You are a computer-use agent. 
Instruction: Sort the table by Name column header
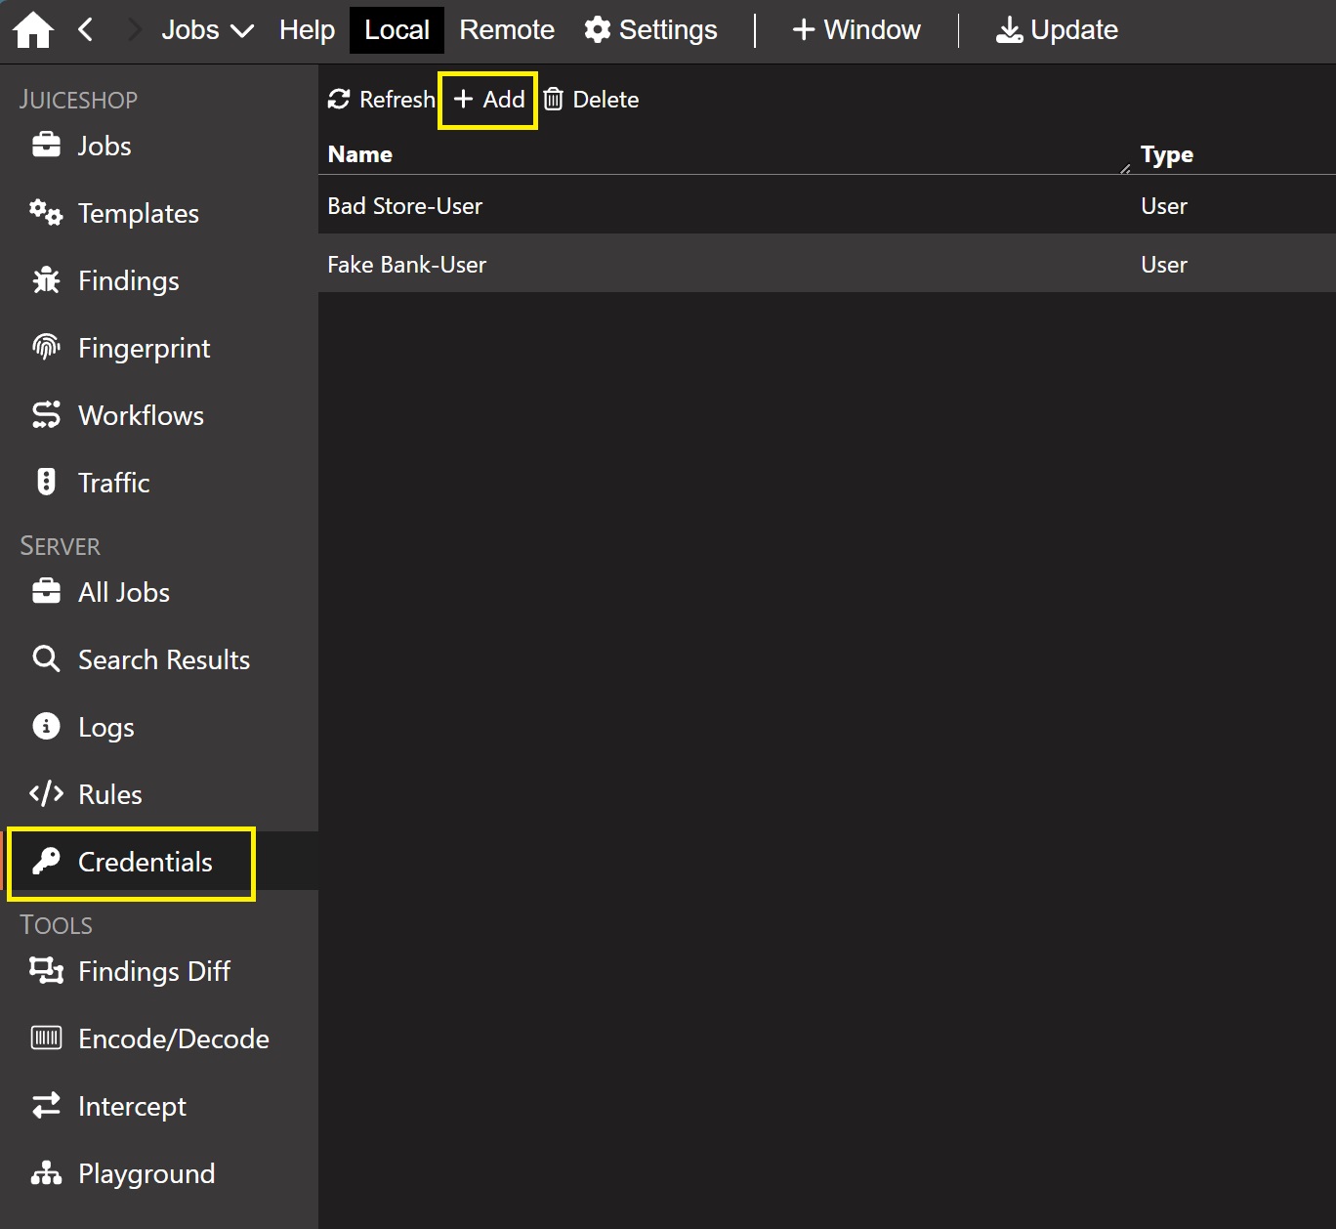click(360, 154)
